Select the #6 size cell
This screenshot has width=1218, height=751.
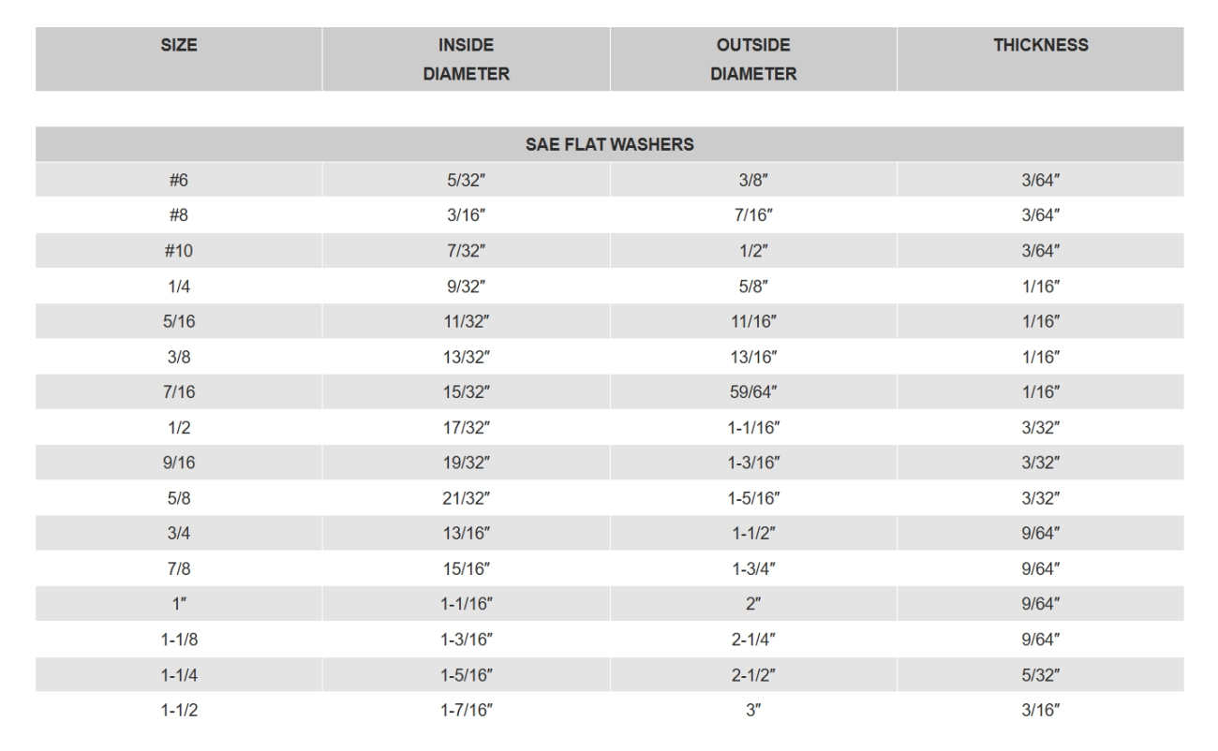tap(179, 181)
